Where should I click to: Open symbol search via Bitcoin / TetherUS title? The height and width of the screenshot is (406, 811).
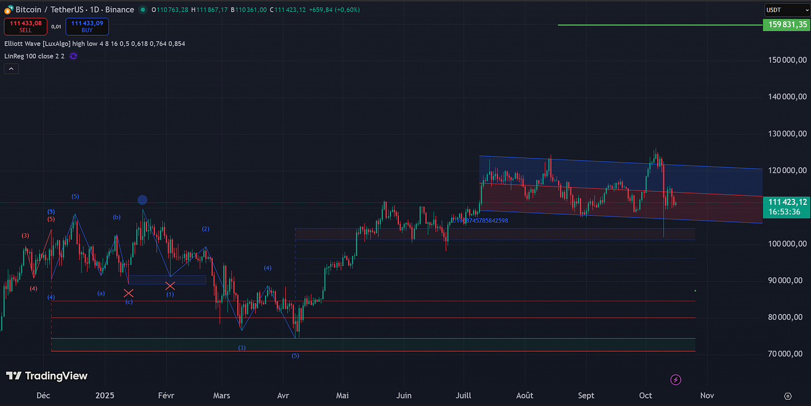[x=75, y=9]
